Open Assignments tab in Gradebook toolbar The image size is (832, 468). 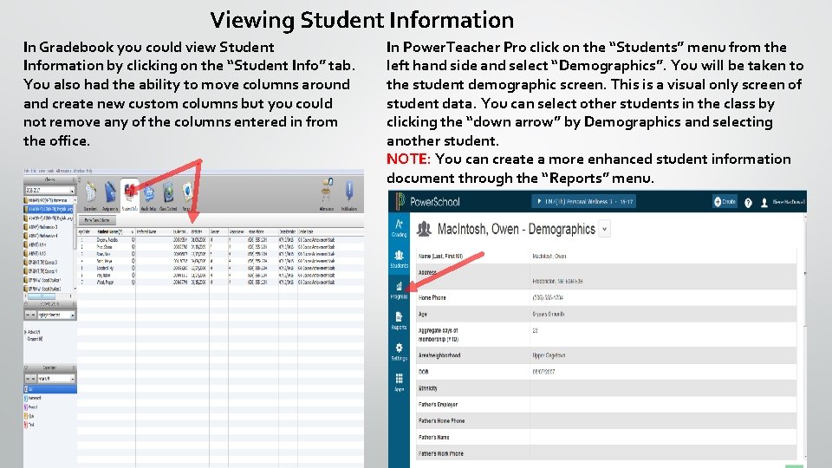coord(110,195)
